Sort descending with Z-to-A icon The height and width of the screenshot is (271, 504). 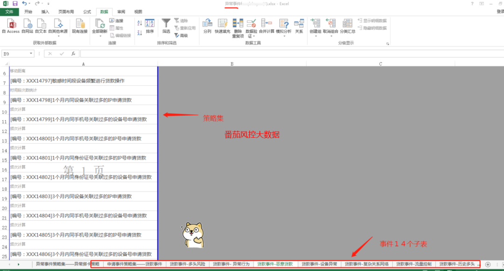(x=140, y=33)
